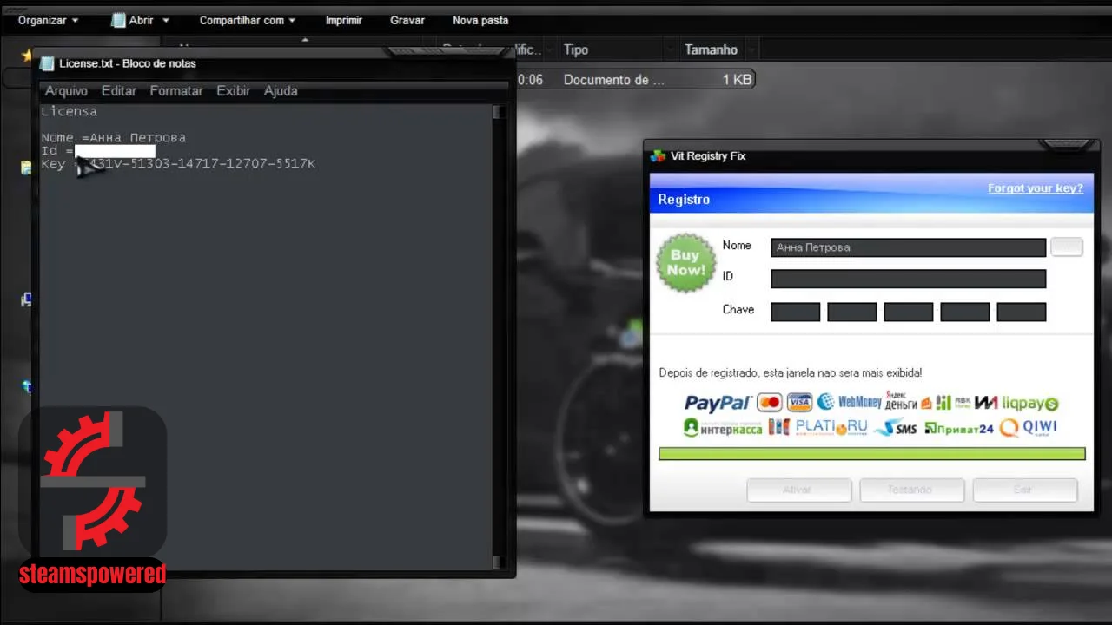Click the Testando button
Image resolution: width=1112 pixels, height=625 pixels.
911,490
